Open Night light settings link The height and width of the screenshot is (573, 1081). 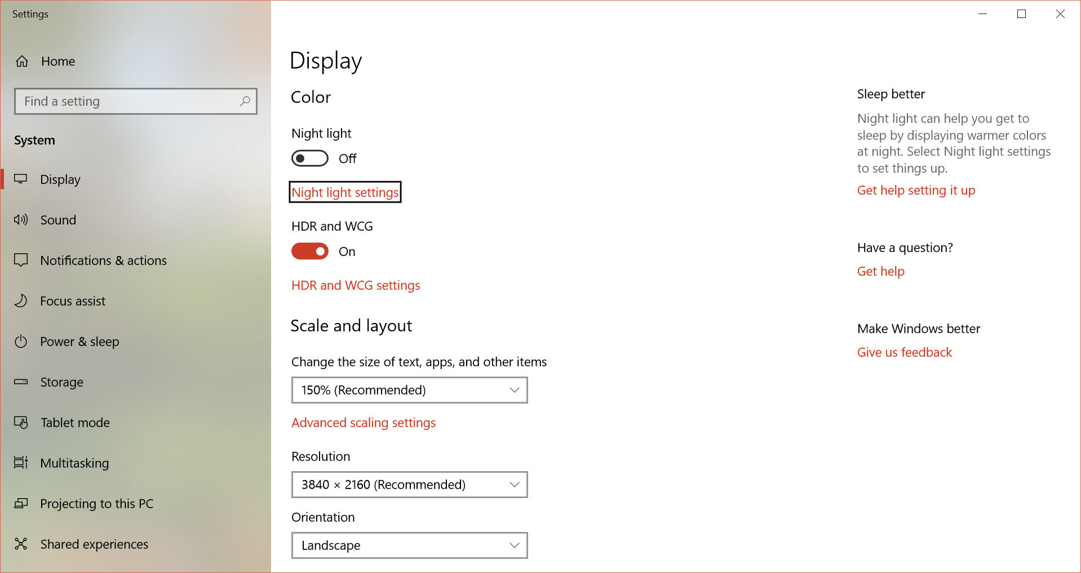coord(345,193)
